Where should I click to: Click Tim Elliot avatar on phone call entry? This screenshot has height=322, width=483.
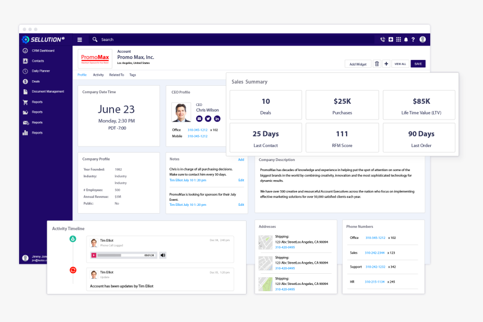[94, 243]
